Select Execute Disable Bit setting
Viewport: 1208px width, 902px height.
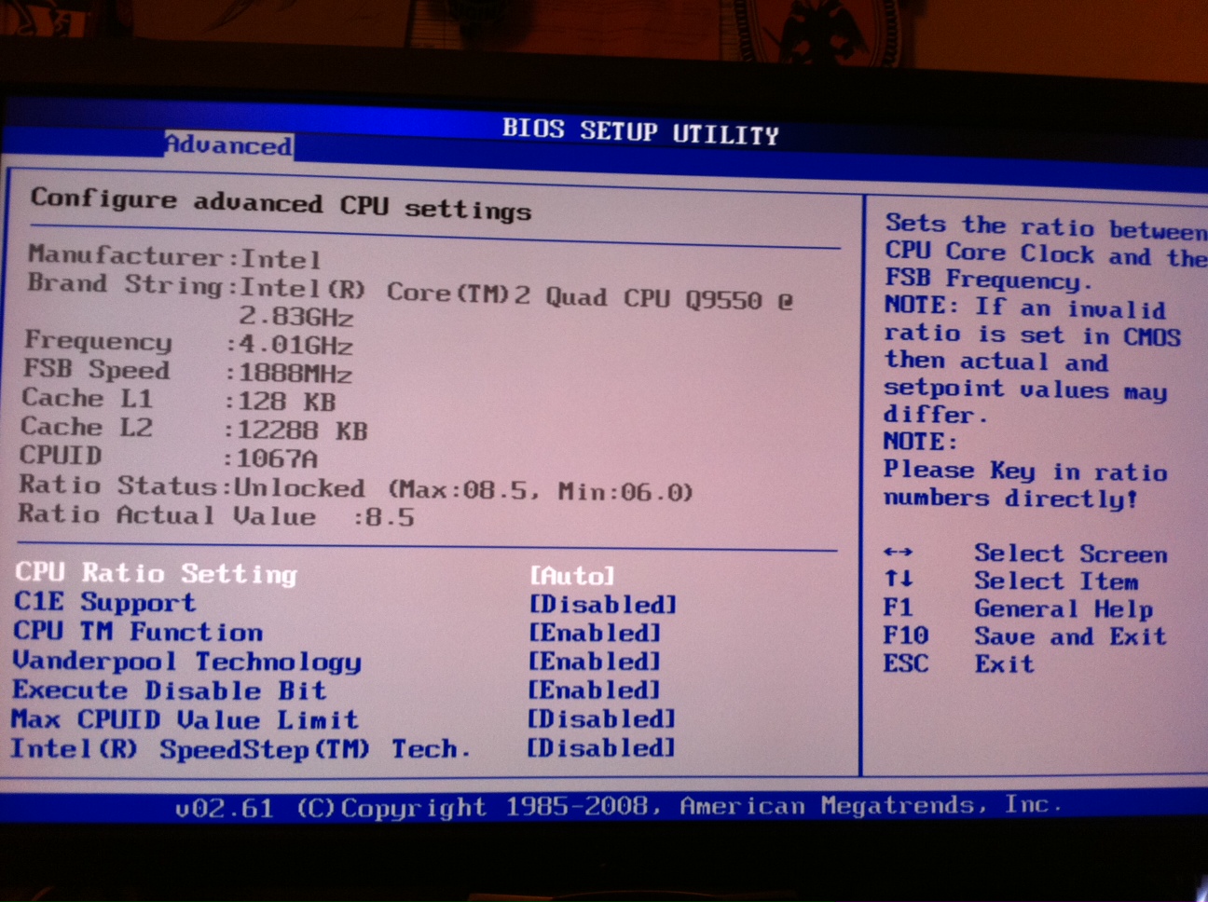pyautogui.click(x=169, y=690)
